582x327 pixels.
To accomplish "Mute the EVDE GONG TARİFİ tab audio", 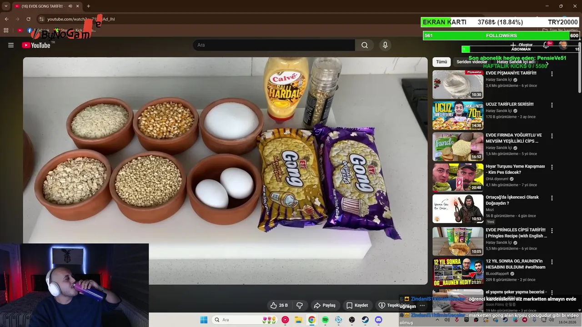I will pos(70,6).
